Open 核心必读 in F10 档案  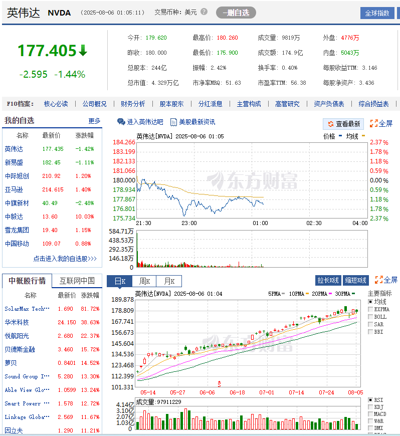(56, 104)
